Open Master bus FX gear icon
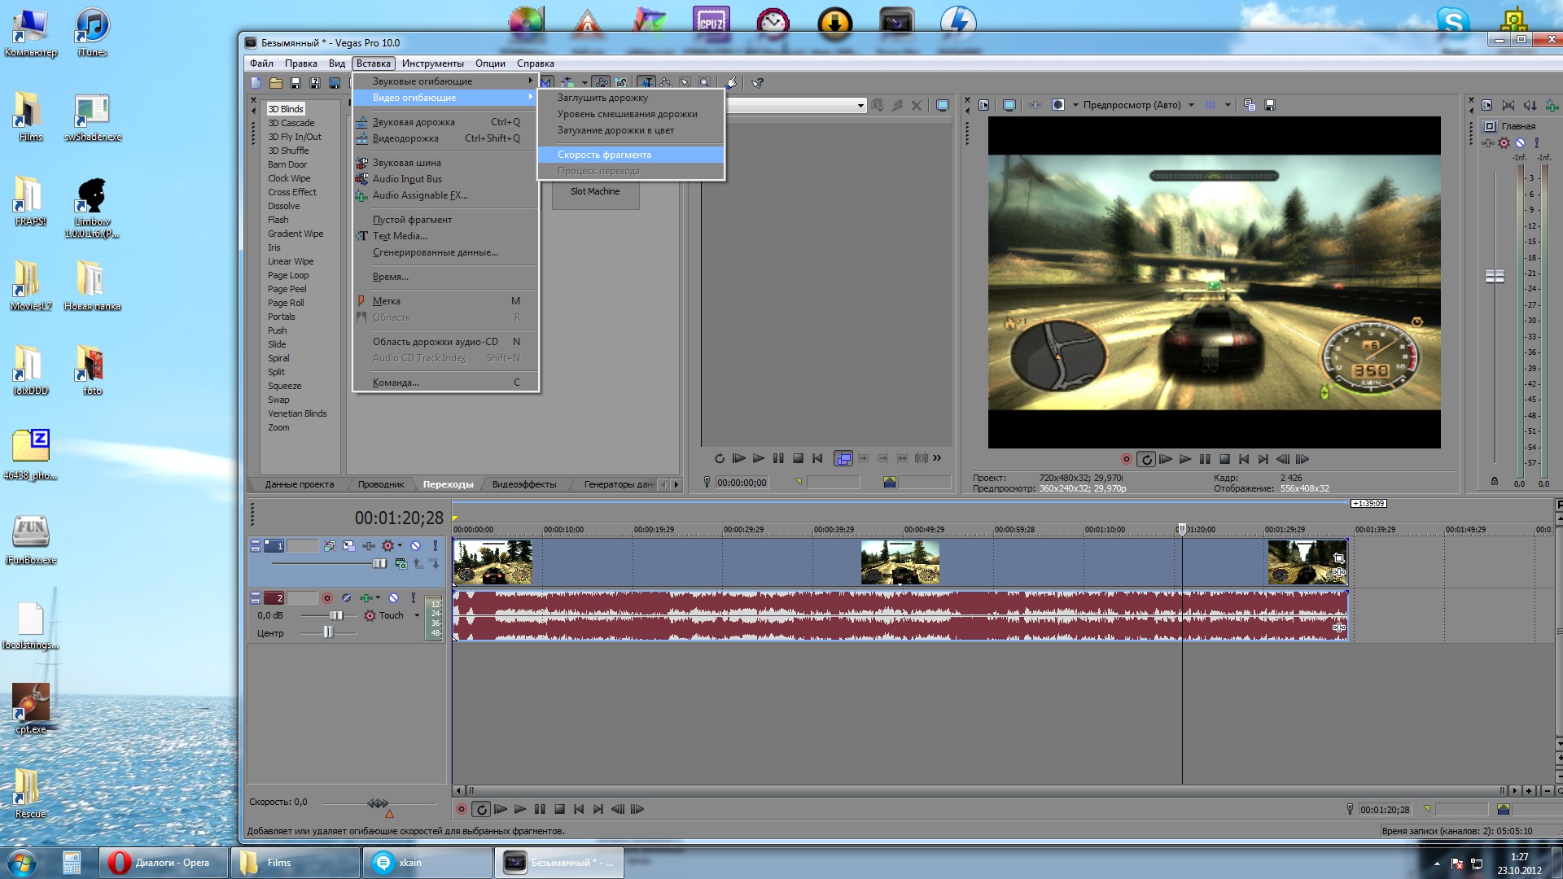The height and width of the screenshot is (879, 1563). [1504, 143]
